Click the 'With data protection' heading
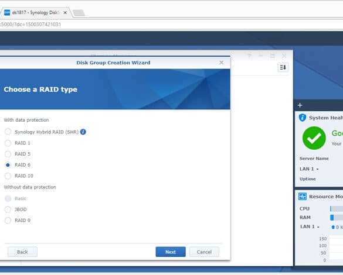Viewport: 343px width, 275px height. [26, 120]
